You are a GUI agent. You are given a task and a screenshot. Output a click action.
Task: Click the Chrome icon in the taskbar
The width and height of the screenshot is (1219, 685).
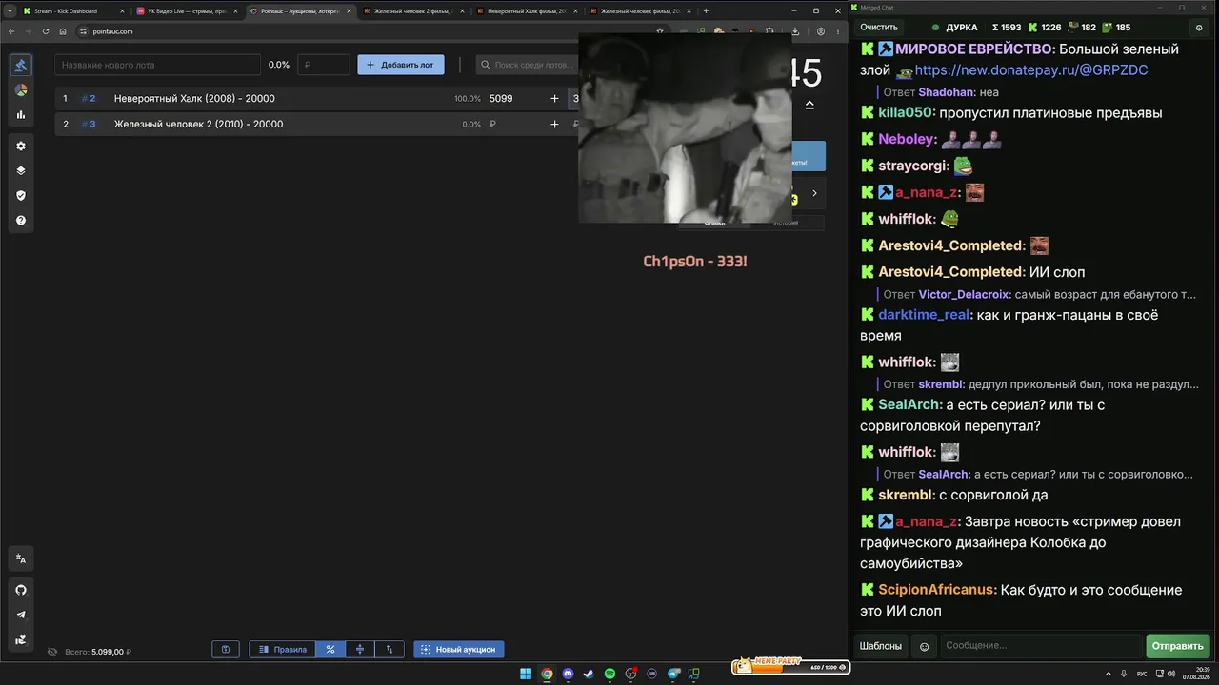click(x=547, y=674)
